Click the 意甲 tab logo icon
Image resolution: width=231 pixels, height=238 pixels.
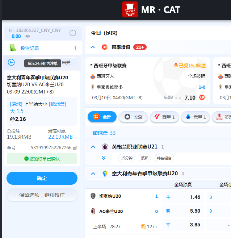pyautogui.click(x=188, y=117)
